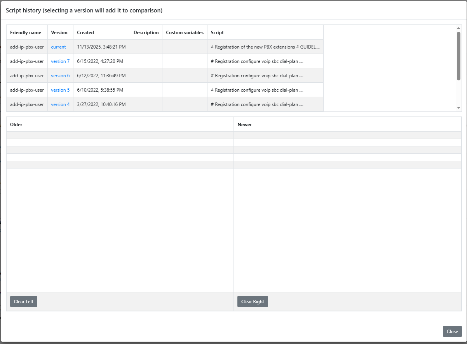Viewport: 467px width, 344px height.
Task: Open the 'current' version link
Action: (58, 47)
